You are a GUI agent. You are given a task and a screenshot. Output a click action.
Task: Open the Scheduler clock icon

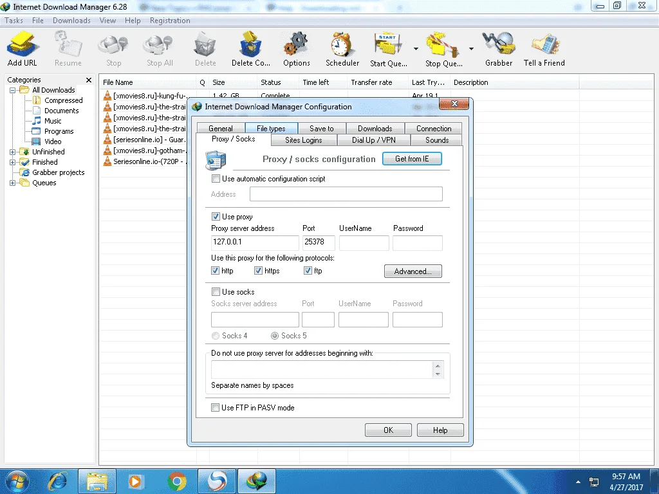coord(341,44)
